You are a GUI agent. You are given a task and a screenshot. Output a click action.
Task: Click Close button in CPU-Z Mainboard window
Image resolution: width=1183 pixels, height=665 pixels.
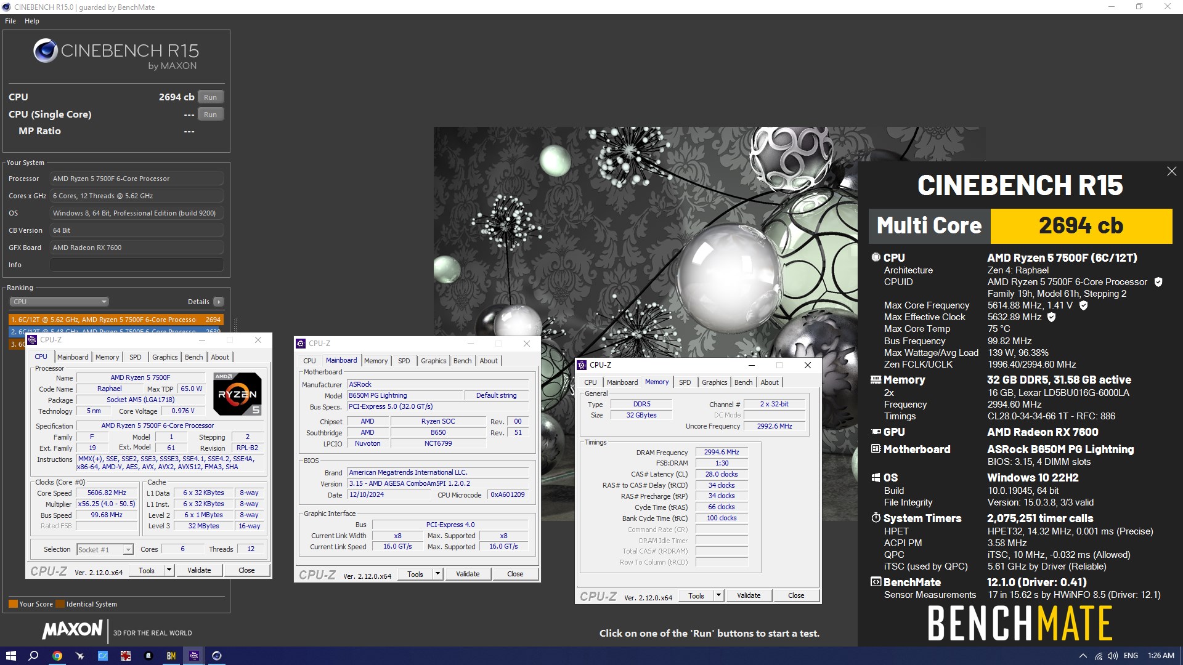(515, 574)
